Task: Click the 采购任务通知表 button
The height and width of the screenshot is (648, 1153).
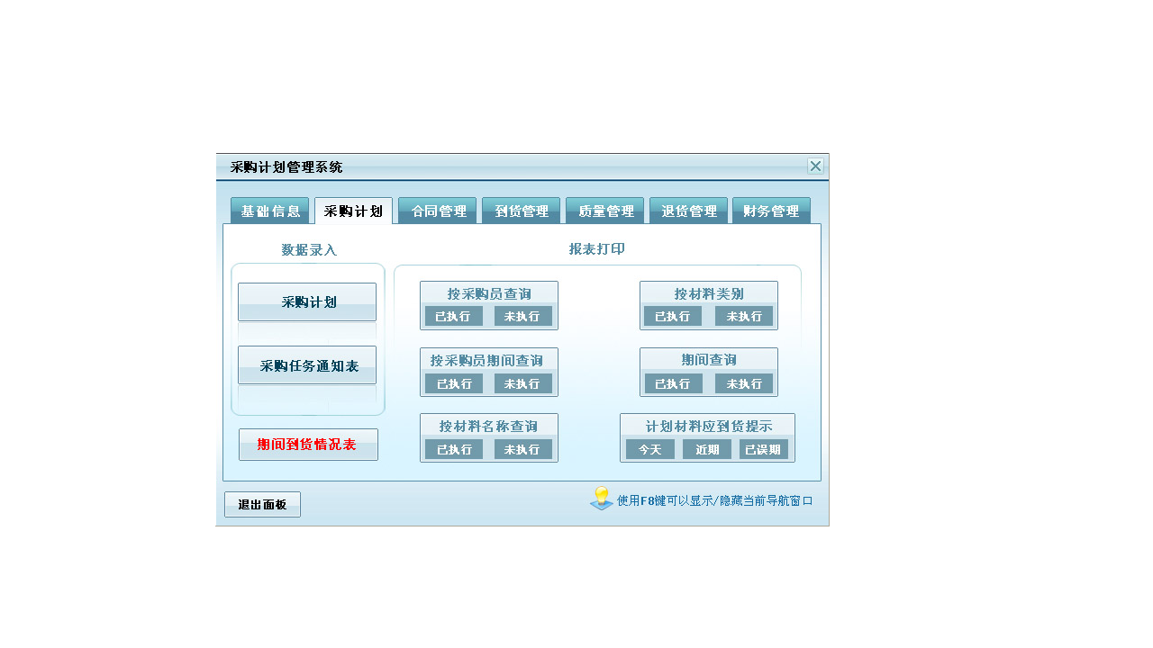Action: (x=306, y=364)
